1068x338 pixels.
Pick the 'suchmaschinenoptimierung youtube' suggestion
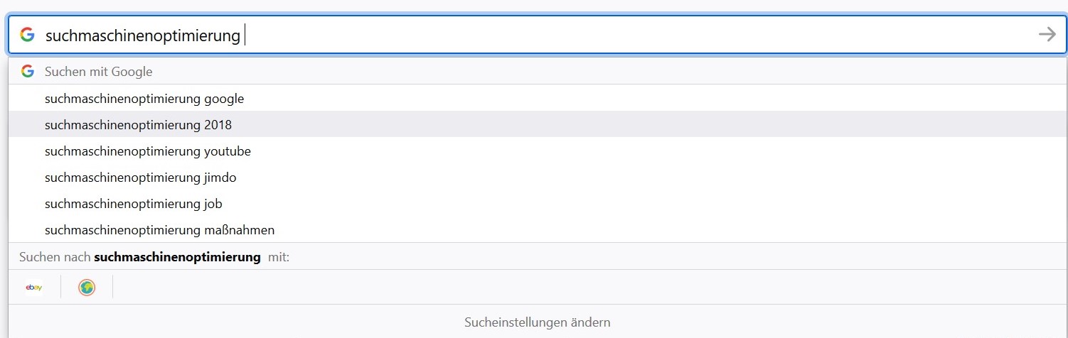(x=538, y=151)
